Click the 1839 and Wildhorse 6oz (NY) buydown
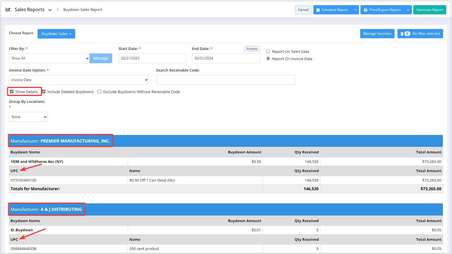The image size is (452, 254). coord(37,161)
